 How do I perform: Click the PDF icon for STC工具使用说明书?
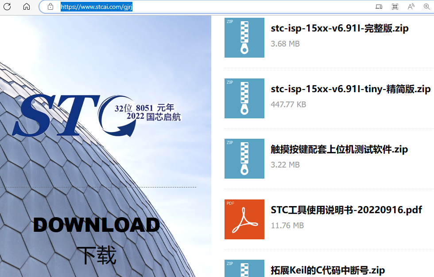(244, 219)
